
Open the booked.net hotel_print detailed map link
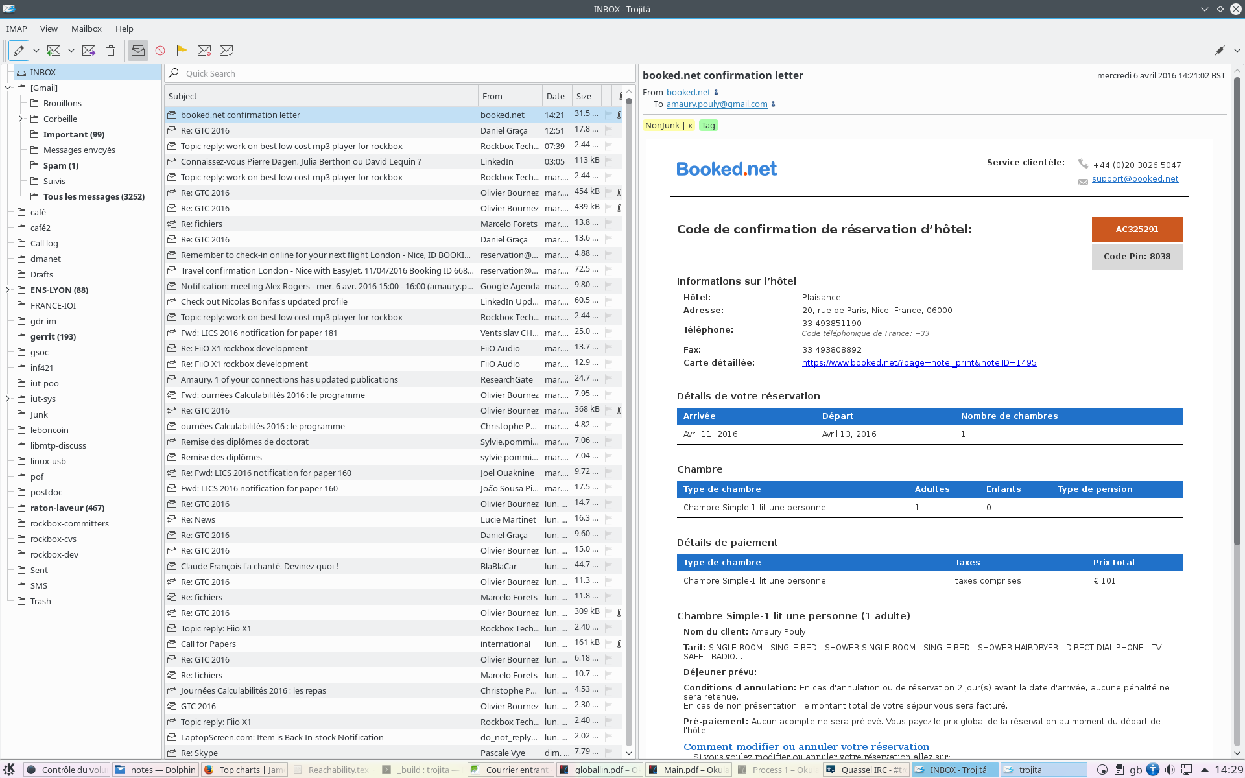919,363
